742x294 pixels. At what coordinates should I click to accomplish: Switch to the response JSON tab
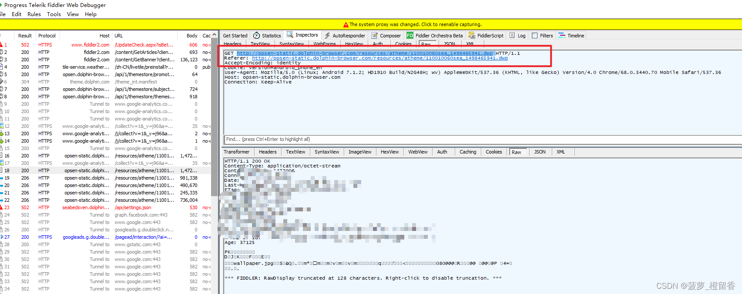(x=540, y=152)
